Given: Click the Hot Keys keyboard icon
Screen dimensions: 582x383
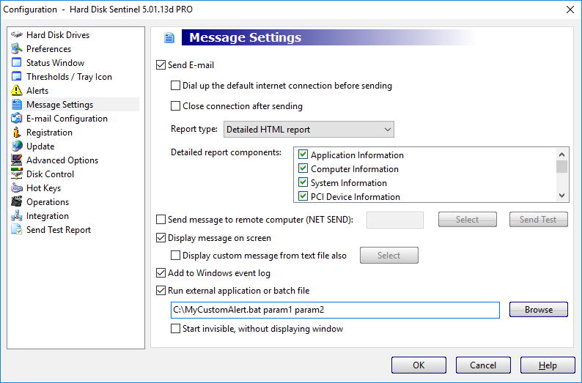Looking at the screenshot, I should 17,188.
